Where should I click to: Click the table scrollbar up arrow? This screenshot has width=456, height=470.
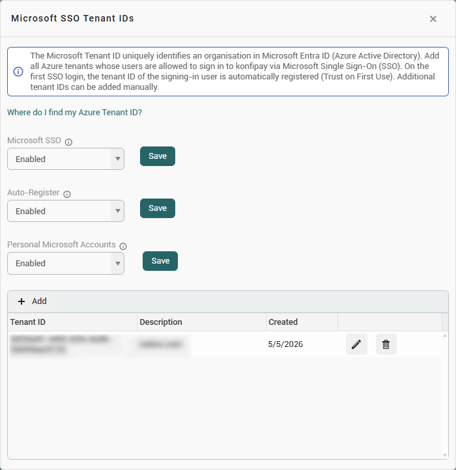coord(445,335)
